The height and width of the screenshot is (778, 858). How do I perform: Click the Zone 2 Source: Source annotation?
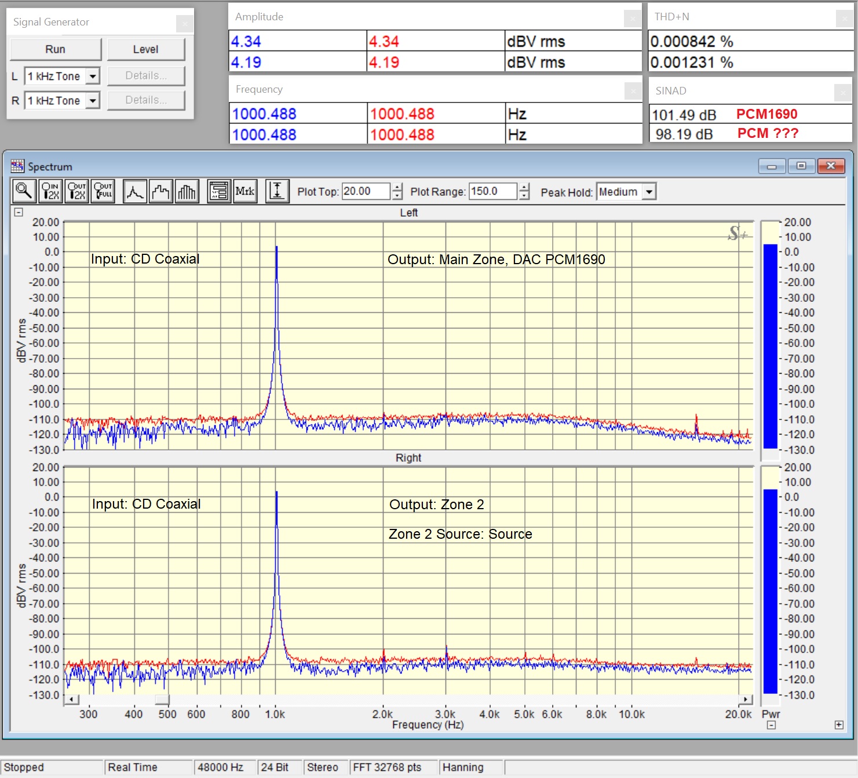(x=461, y=534)
